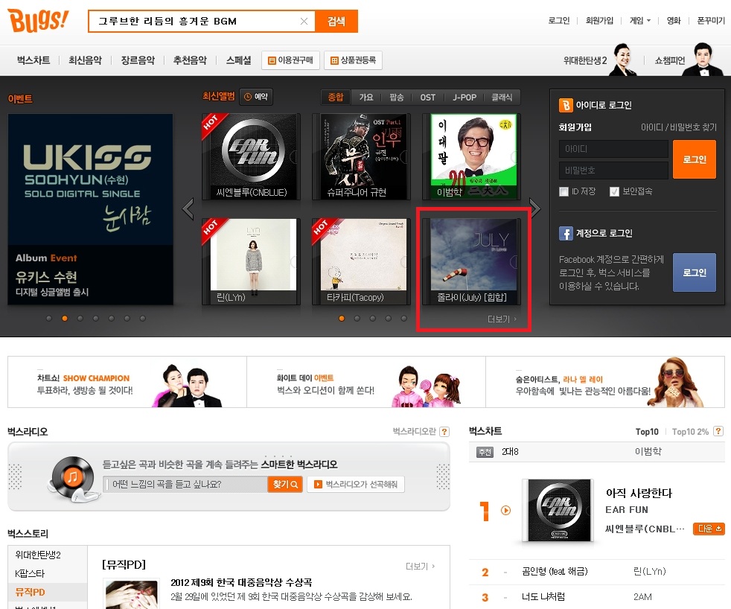Click the chart help question icon
Screen dimensions: 731x609
pyautogui.click(x=718, y=431)
